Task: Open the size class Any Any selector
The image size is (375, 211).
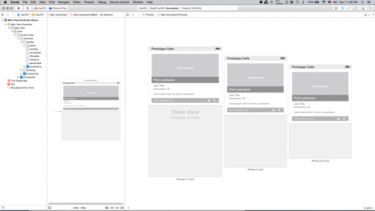Action: tap(79, 208)
